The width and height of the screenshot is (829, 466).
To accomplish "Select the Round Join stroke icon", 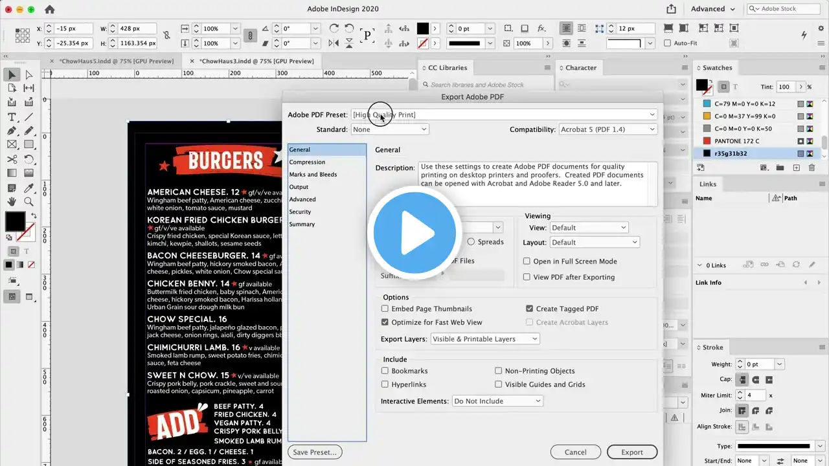I will coord(755,411).
